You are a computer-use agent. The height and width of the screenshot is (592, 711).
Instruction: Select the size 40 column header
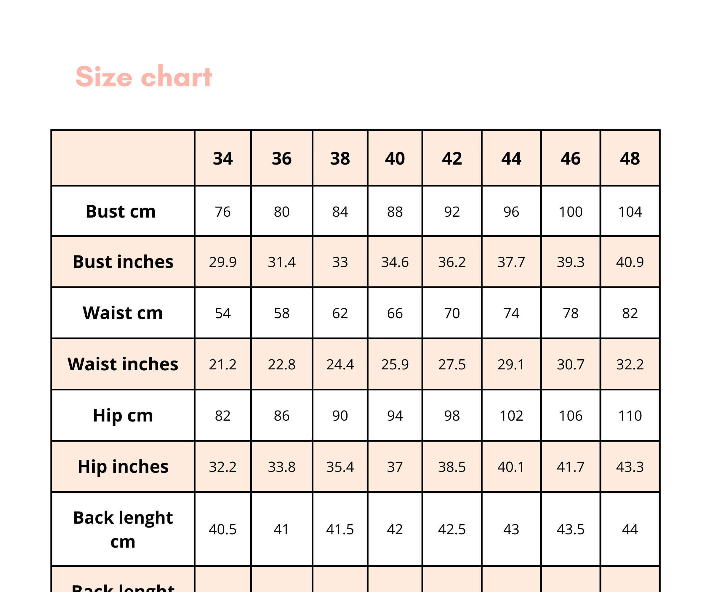pos(395,158)
